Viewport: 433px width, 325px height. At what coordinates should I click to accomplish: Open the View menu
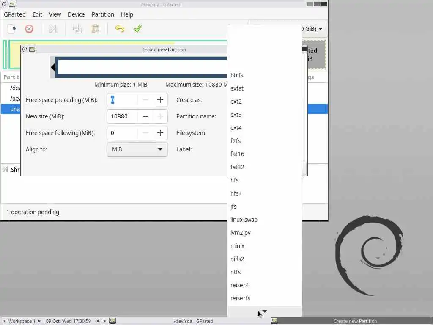(55, 14)
